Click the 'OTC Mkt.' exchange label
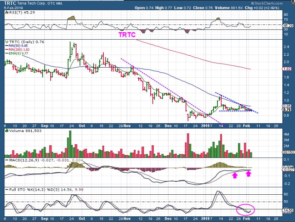The image size is (295, 222). [55, 3]
